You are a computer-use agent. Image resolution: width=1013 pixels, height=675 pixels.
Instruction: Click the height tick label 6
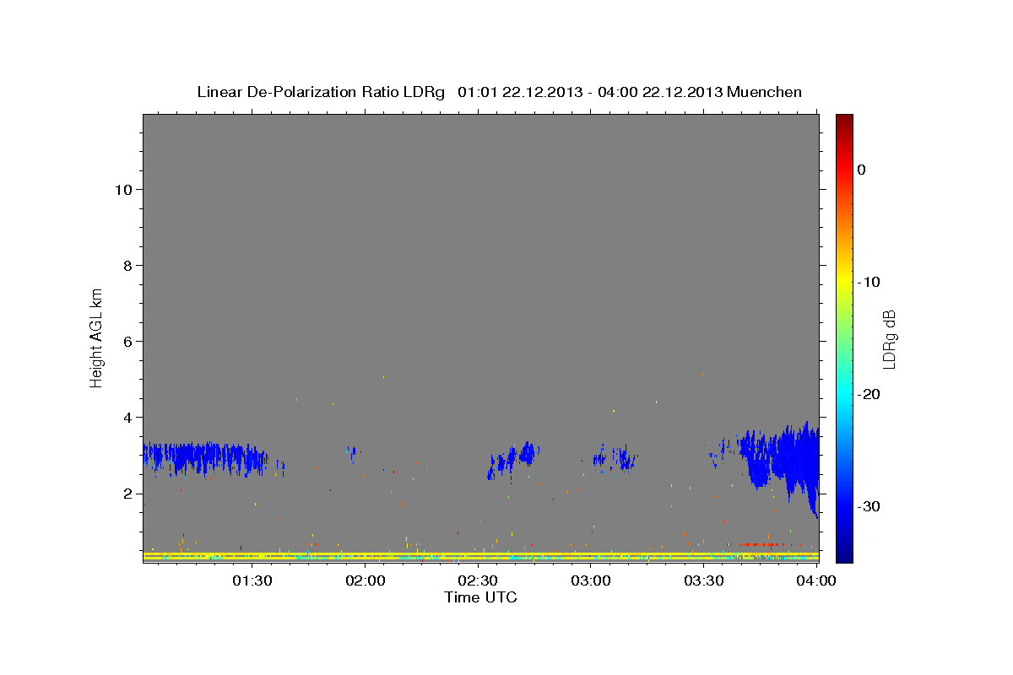127,341
